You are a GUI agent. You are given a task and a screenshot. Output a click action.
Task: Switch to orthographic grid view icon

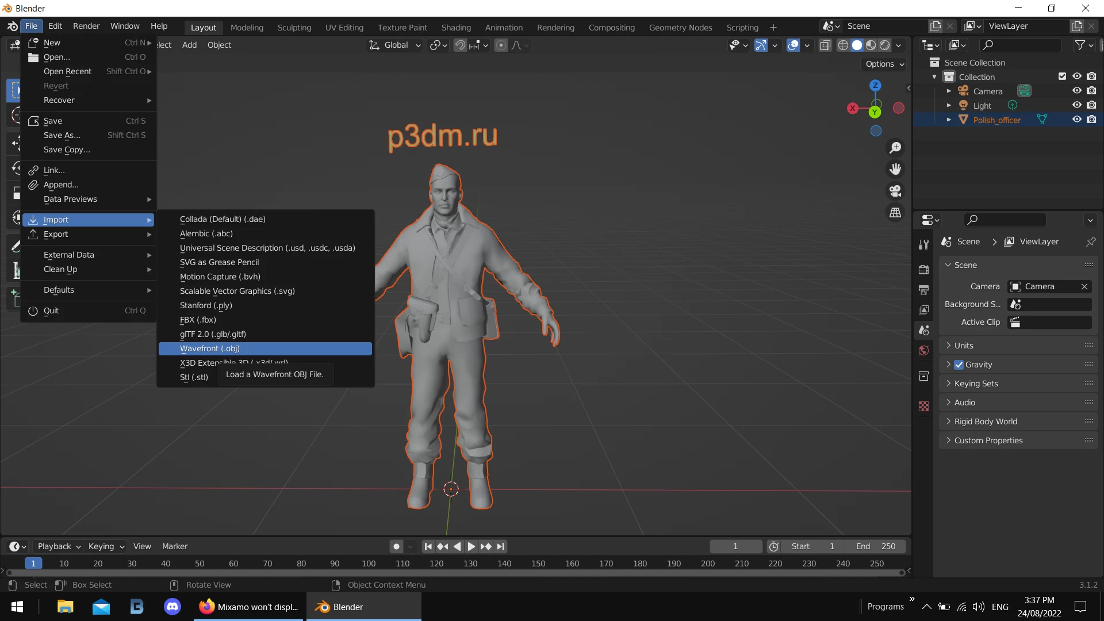tap(895, 213)
